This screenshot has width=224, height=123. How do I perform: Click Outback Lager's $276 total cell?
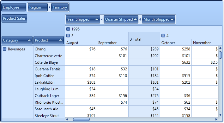click(144, 96)
